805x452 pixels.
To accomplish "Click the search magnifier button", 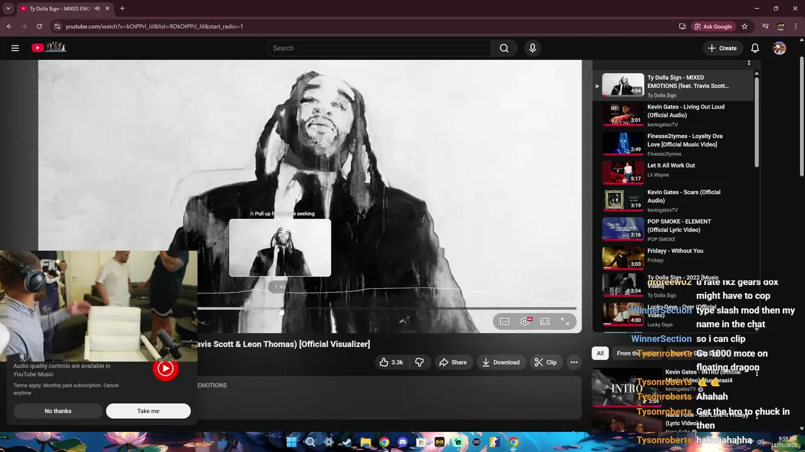I will tap(504, 48).
